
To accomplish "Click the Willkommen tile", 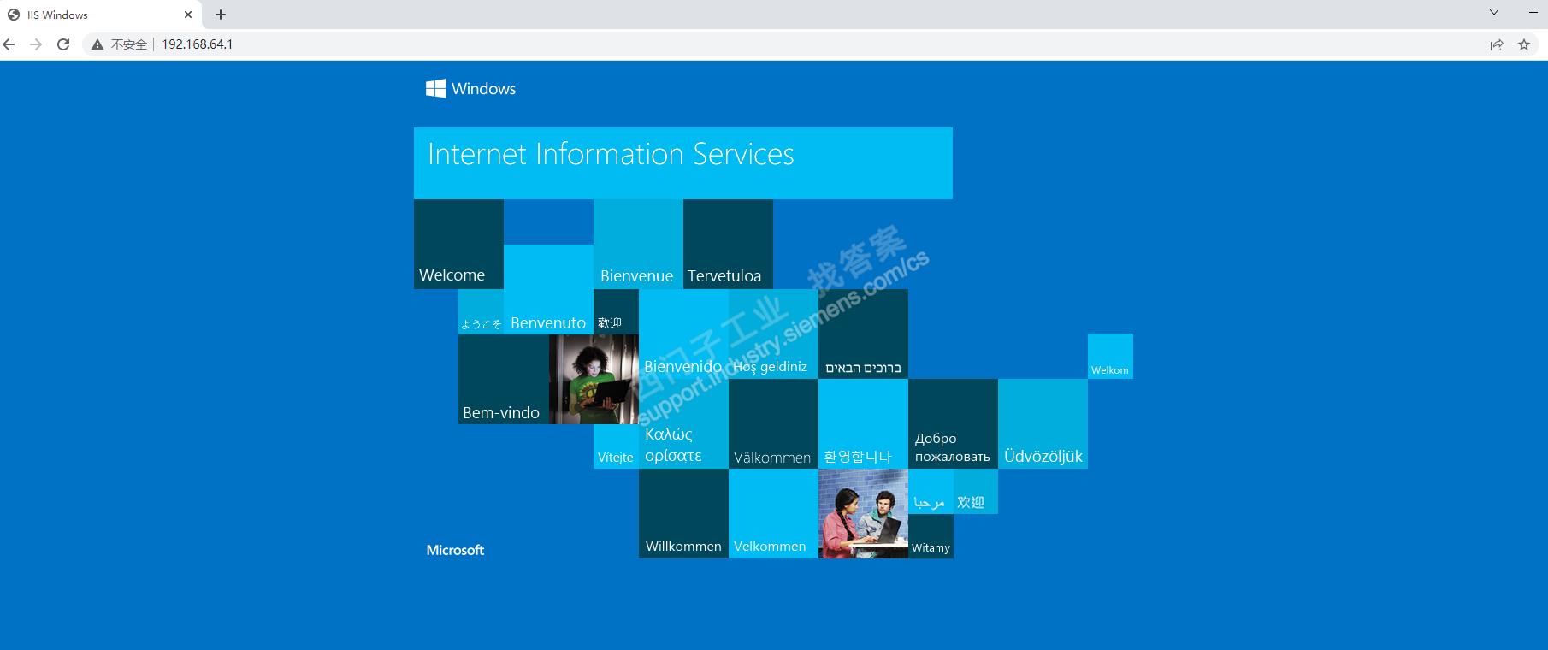I will [x=683, y=513].
